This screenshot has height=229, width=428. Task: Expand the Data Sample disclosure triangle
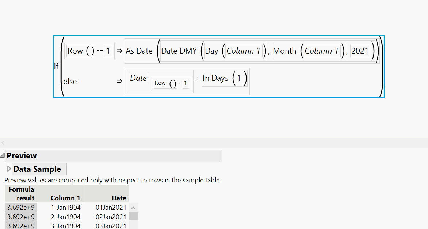pos(9,169)
